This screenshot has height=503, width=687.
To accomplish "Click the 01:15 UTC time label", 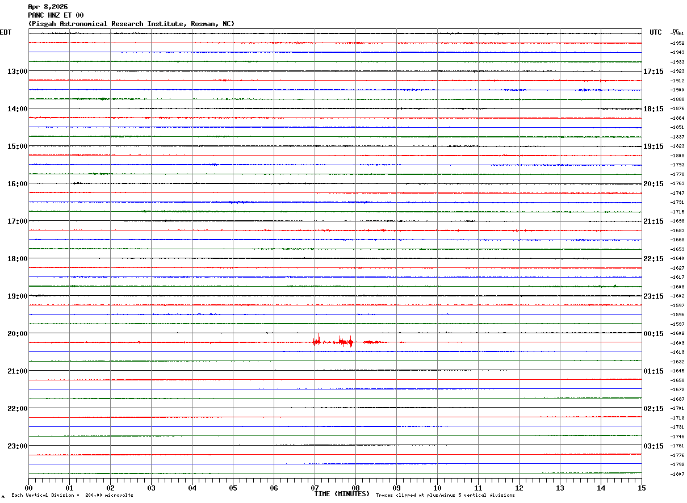I will click(653, 371).
